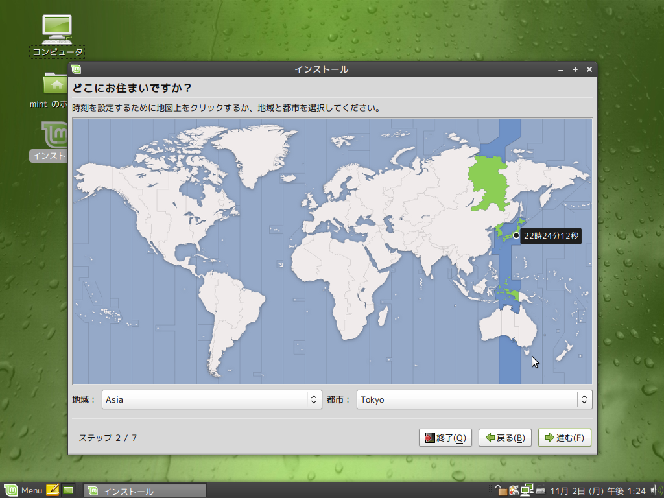The height and width of the screenshot is (498, 664).
Task: Open the notes (pencil) launcher in the panel
Action: click(53, 490)
